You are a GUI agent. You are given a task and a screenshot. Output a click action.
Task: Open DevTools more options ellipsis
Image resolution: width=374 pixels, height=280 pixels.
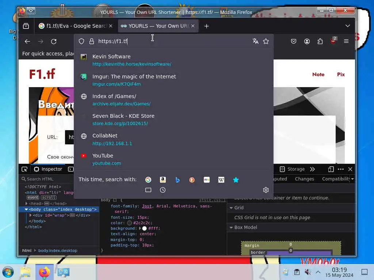coord(341,169)
